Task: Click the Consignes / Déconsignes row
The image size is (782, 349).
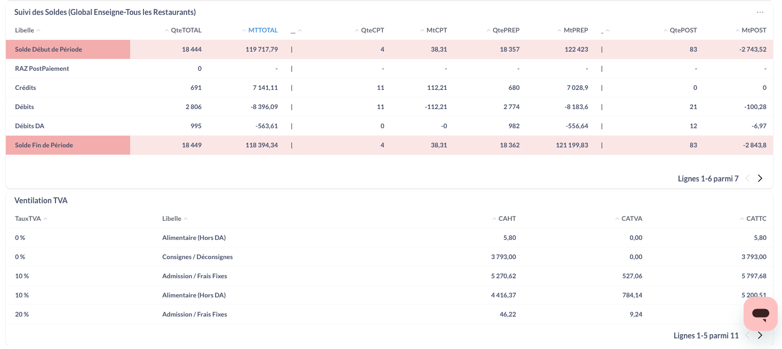Action: pos(197,257)
